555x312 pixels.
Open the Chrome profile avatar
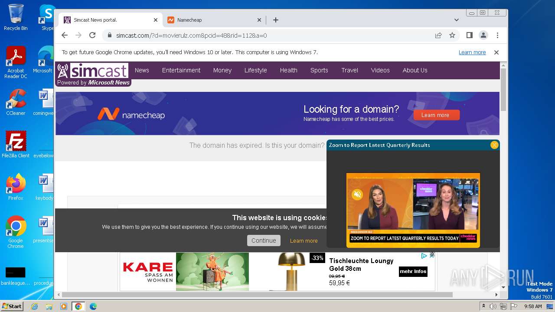pyautogui.click(x=483, y=35)
